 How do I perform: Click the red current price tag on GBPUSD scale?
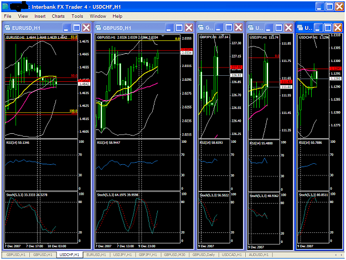[x=187, y=50]
